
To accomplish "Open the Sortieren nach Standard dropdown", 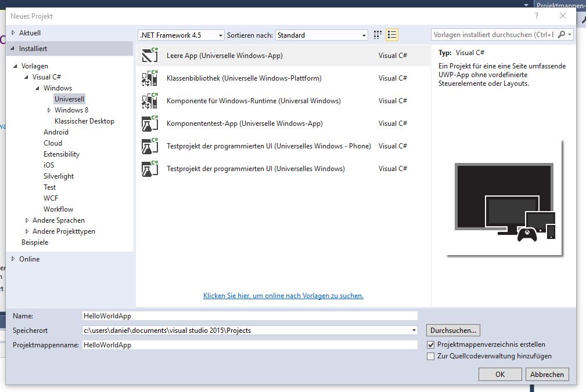I will pos(321,35).
